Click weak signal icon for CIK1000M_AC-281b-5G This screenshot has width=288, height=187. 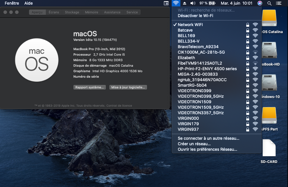tap(255, 52)
